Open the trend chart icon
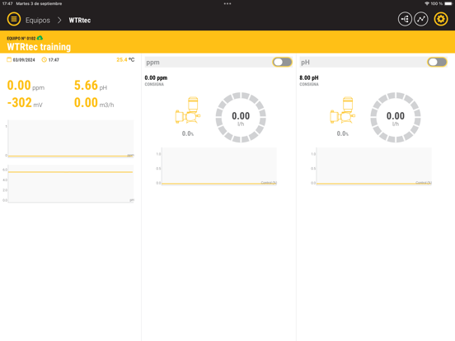The width and height of the screenshot is (455, 341). point(421,19)
